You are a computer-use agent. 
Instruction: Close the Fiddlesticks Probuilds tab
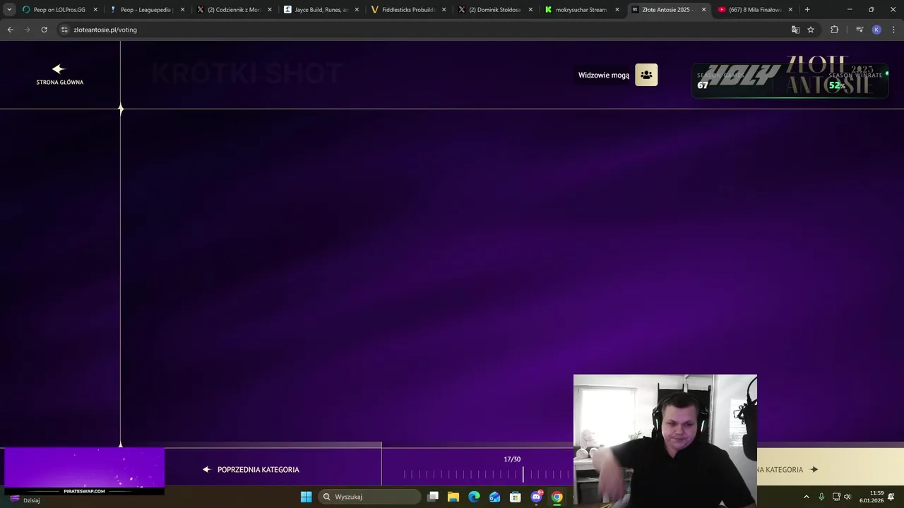(444, 10)
